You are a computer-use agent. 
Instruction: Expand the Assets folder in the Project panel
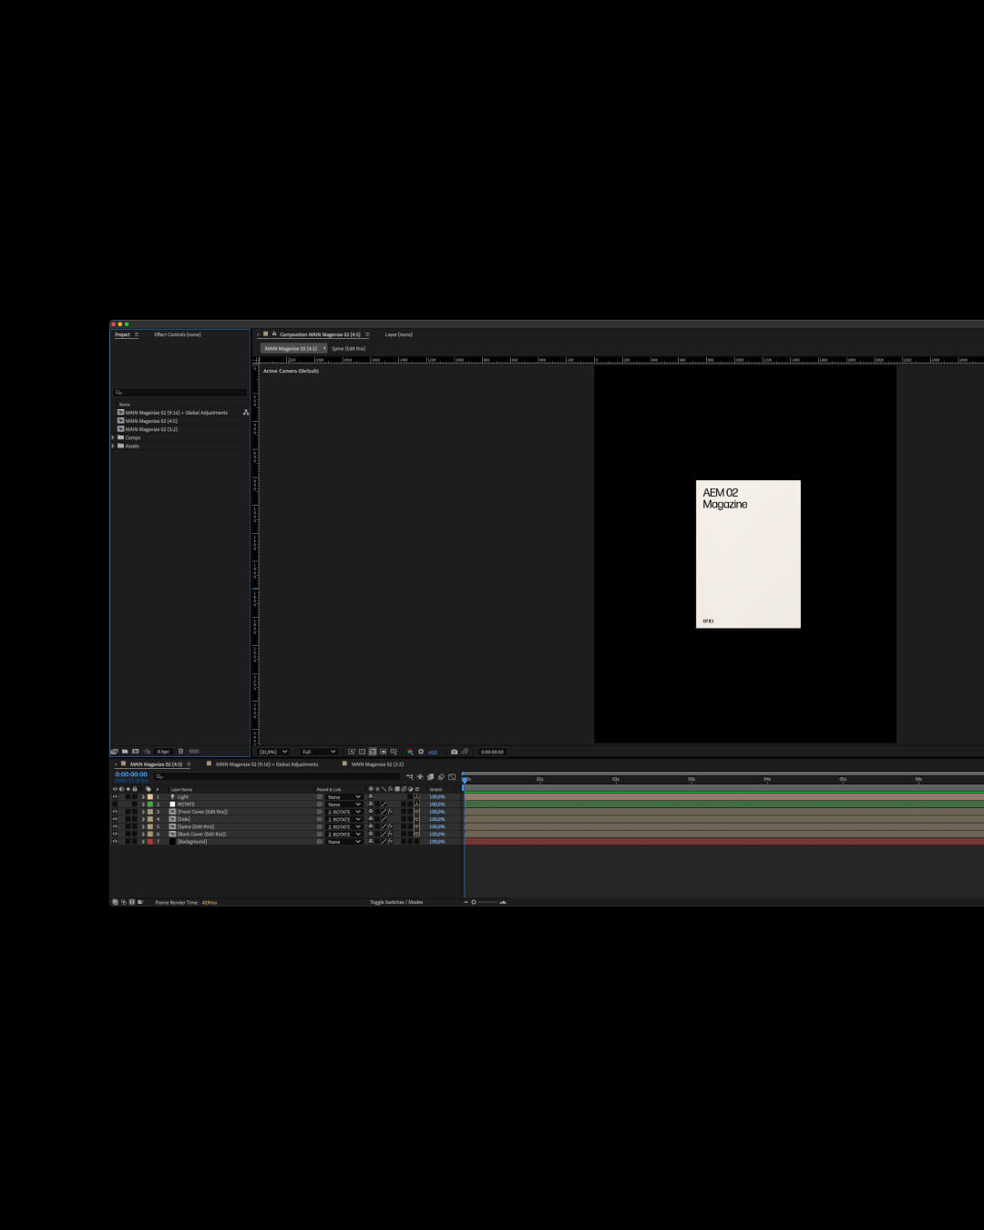(113, 446)
